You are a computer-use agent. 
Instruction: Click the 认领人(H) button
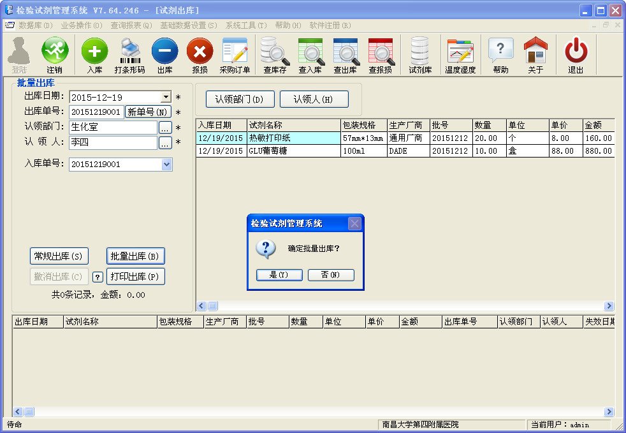[x=314, y=99]
